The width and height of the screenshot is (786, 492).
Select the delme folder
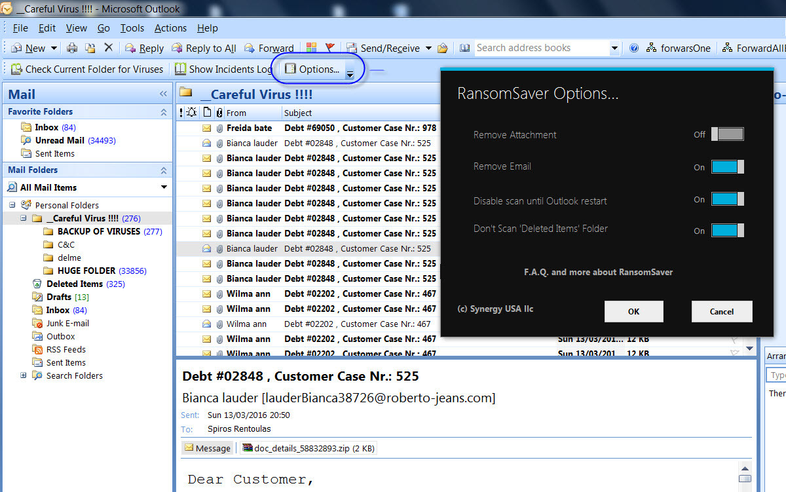coord(62,257)
